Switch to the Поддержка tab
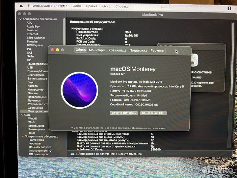This screenshot has width=237, height=178. pos(138,50)
